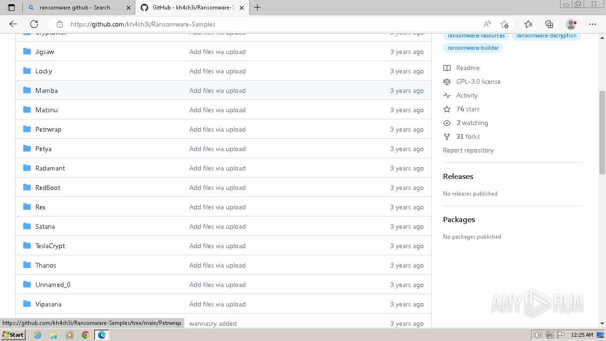Screen dimensions: 606x341
Task: Open the Favorites list icon
Action: pos(528,24)
